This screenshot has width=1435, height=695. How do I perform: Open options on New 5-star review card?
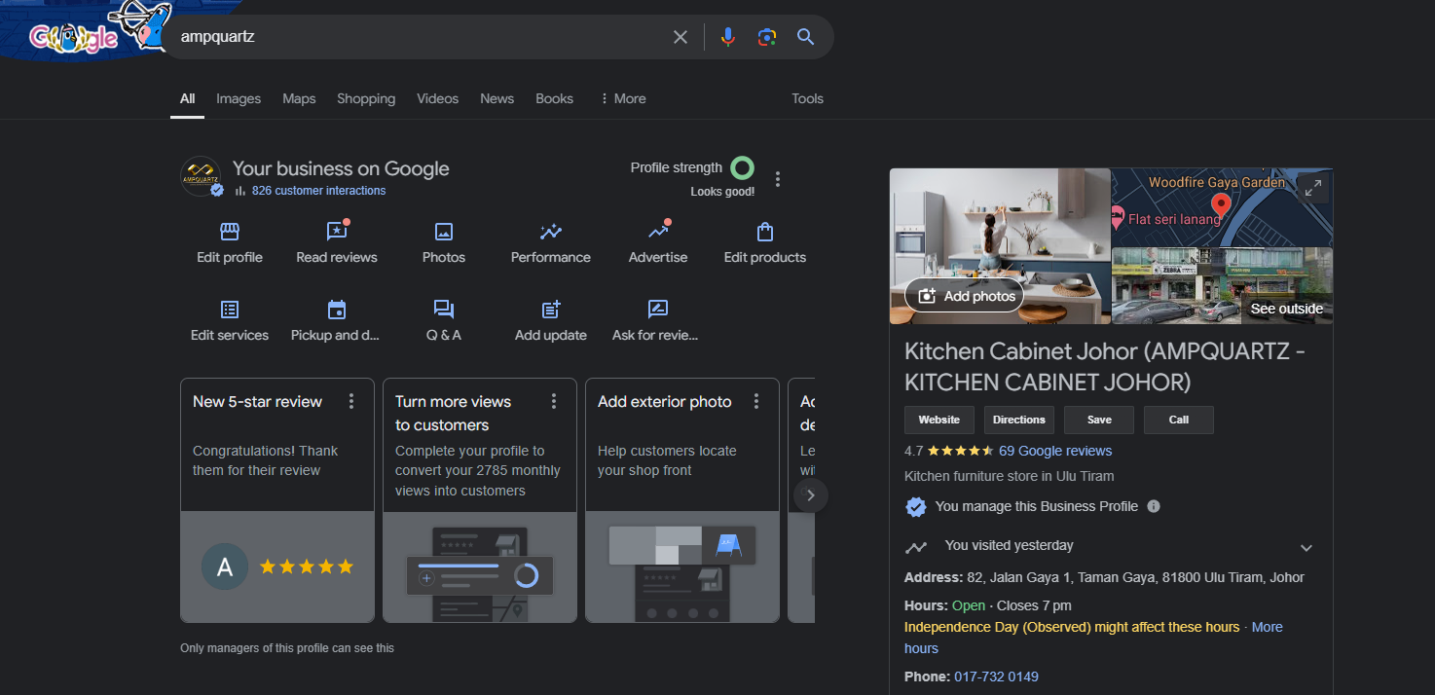(351, 401)
